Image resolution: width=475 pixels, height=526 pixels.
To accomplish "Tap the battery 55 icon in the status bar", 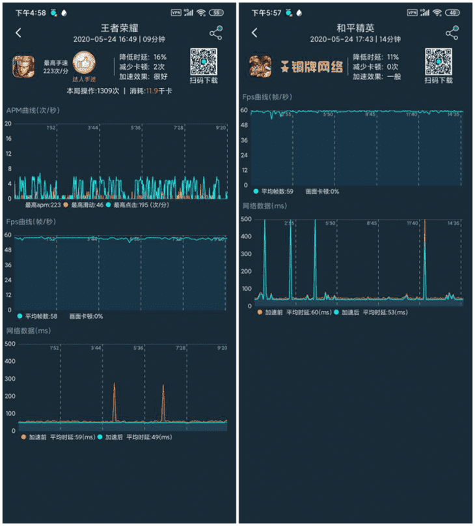I will coord(217,13).
